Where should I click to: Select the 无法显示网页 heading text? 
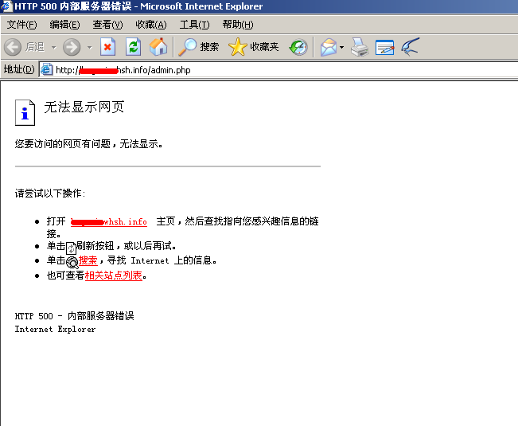(84, 107)
